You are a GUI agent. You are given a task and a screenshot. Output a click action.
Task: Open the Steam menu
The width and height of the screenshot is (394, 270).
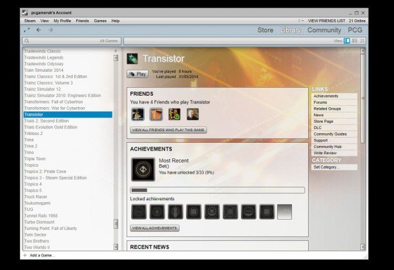point(30,21)
